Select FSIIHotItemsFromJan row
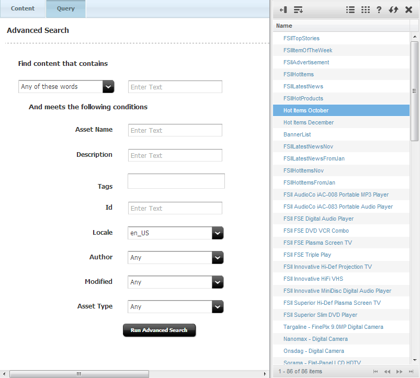The height and width of the screenshot is (378, 420). pyautogui.click(x=341, y=182)
